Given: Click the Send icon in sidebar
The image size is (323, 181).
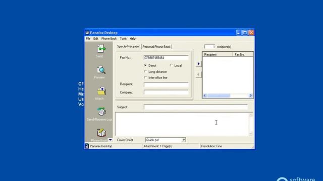Looking at the screenshot, I should click(101, 49).
